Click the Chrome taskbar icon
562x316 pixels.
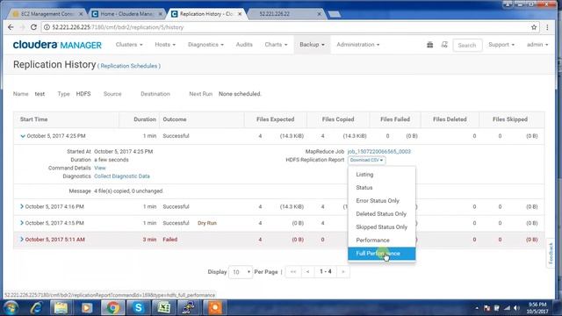(x=112, y=307)
